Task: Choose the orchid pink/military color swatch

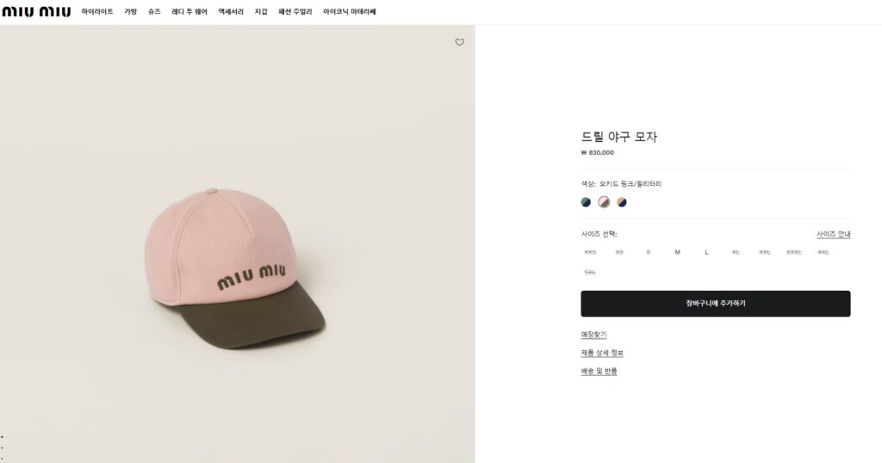Action: [x=604, y=202]
